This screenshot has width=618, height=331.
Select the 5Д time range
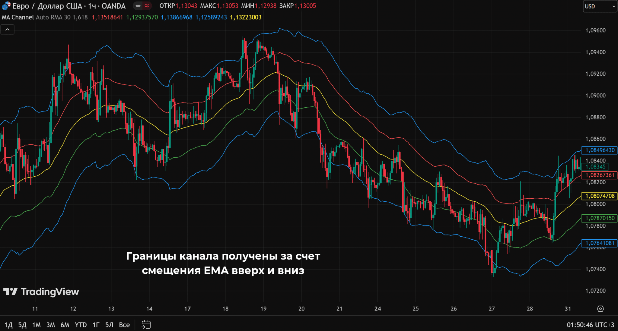(x=22, y=325)
